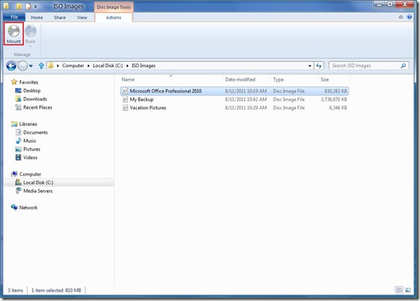
Task: Open Media Servers in navigation pane
Action: pos(38,191)
